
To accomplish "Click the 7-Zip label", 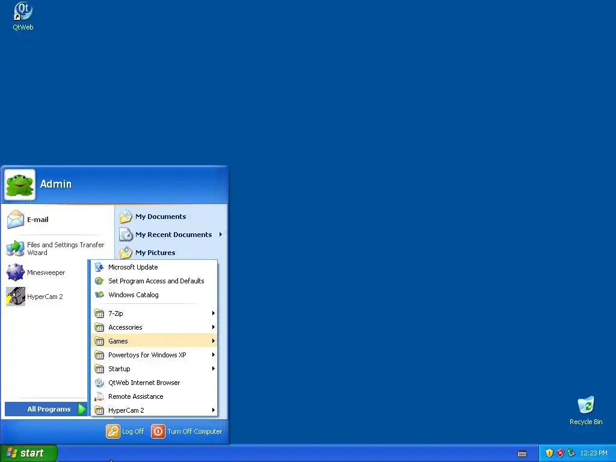I will coord(115,313).
